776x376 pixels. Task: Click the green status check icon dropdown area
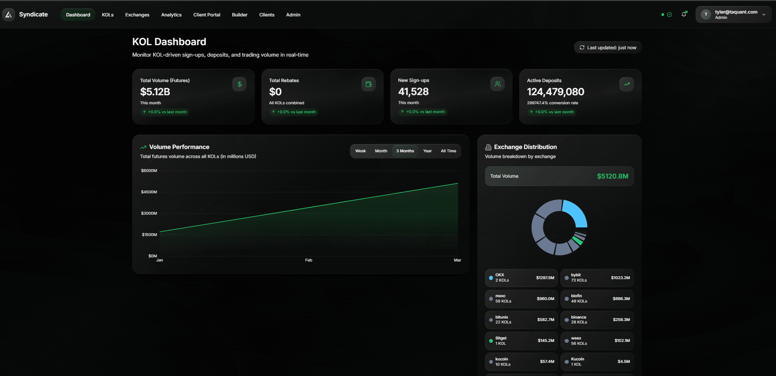tap(669, 14)
